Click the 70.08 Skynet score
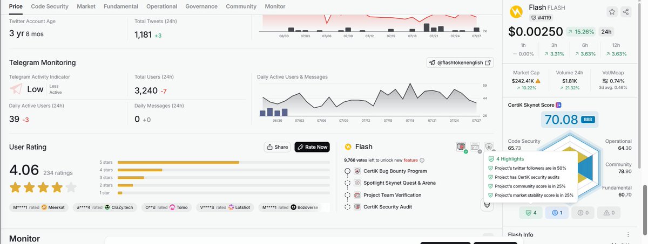The height and width of the screenshot is (244, 648). [x=562, y=120]
